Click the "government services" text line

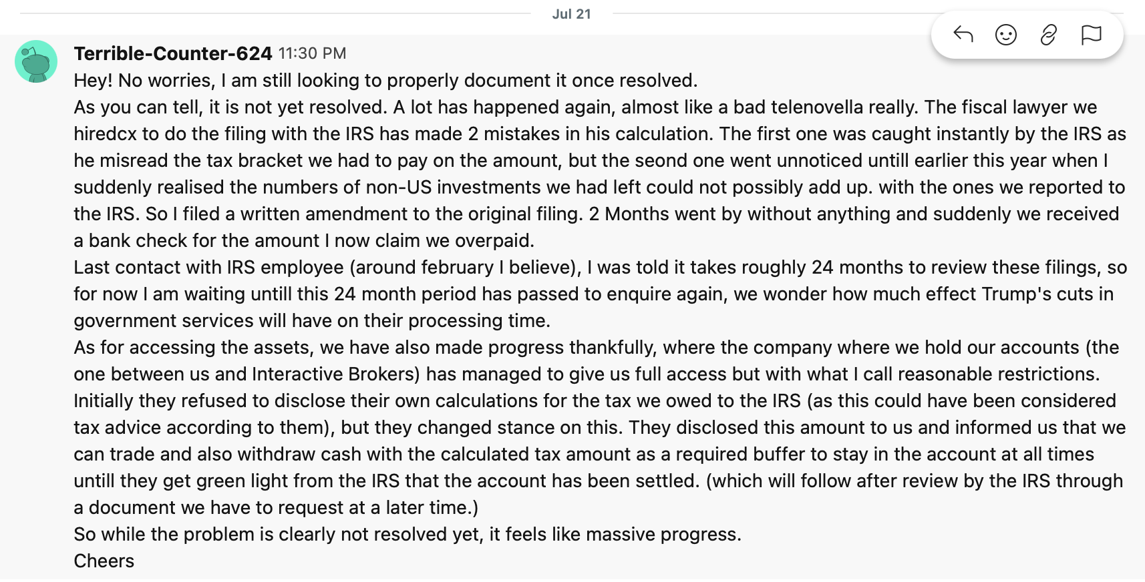click(312, 321)
